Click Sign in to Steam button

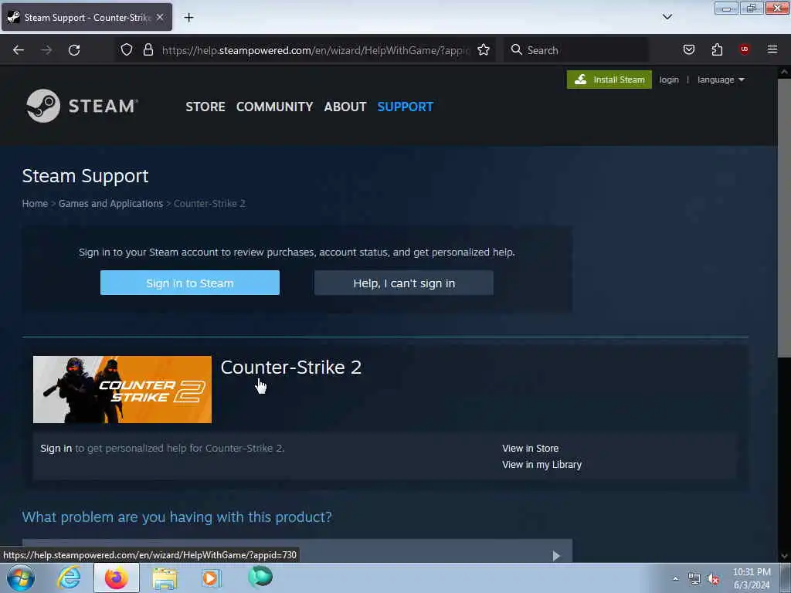[x=190, y=283]
